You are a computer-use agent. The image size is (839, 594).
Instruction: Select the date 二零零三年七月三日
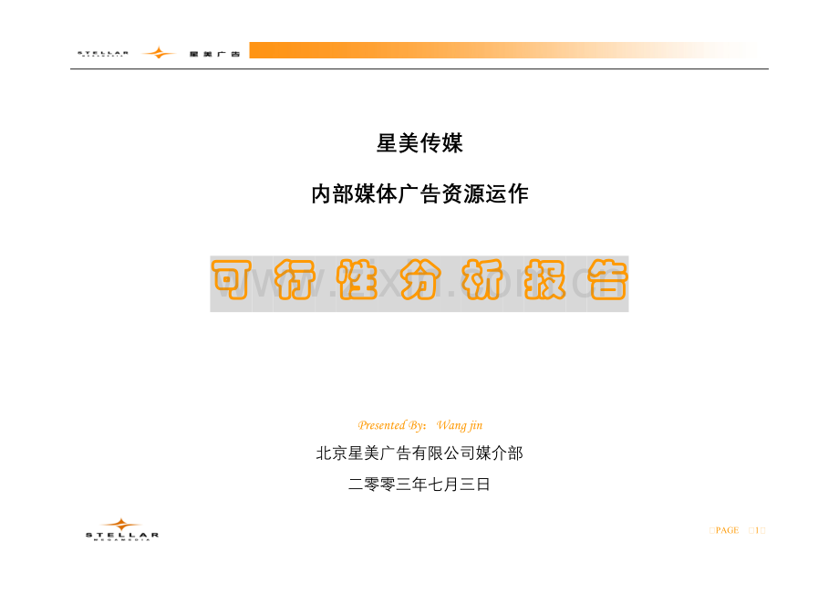pyautogui.click(x=419, y=485)
